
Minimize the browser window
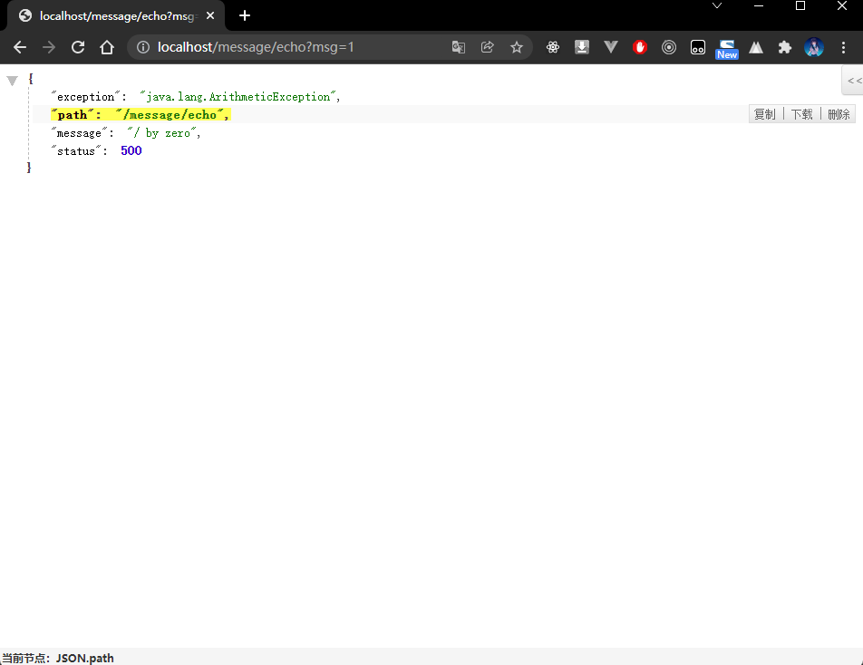pos(759,6)
